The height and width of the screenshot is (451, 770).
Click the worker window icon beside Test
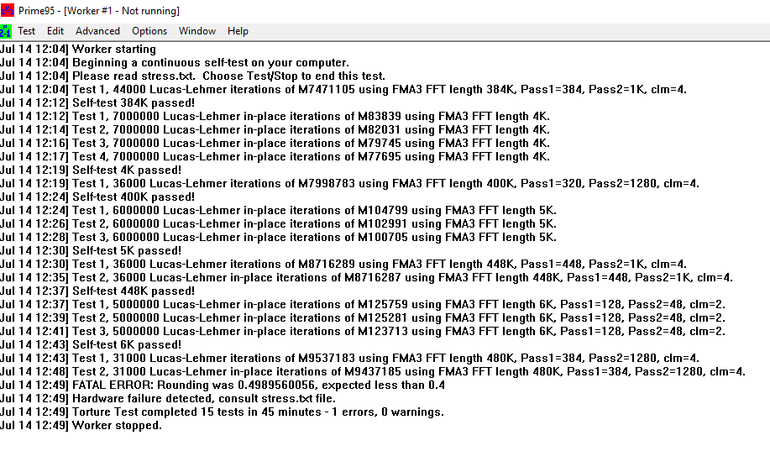point(5,31)
